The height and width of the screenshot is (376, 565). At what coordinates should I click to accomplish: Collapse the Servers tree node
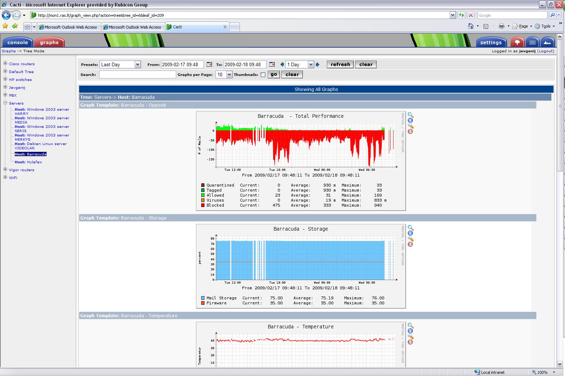pos(5,103)
